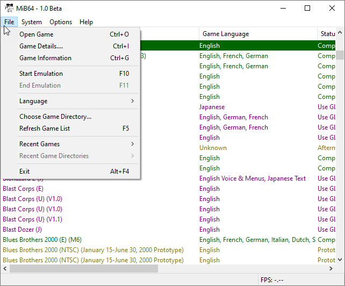Click Refresh Game List entry
This screenshot has height=286, width=345.
pos(45,128)
